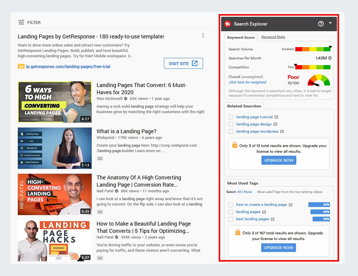The image size is (358, 276).
Task: Open Landing Pages That Convert: 6 Must-Haves title
Action: (142, 88)
